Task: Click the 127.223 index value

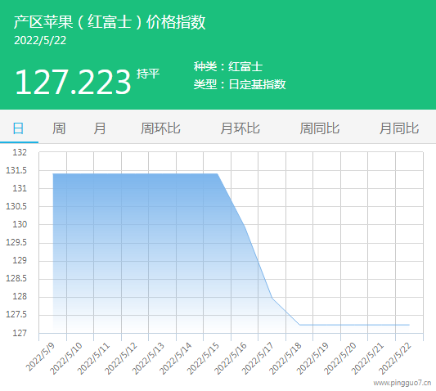Action: [73, 83]
